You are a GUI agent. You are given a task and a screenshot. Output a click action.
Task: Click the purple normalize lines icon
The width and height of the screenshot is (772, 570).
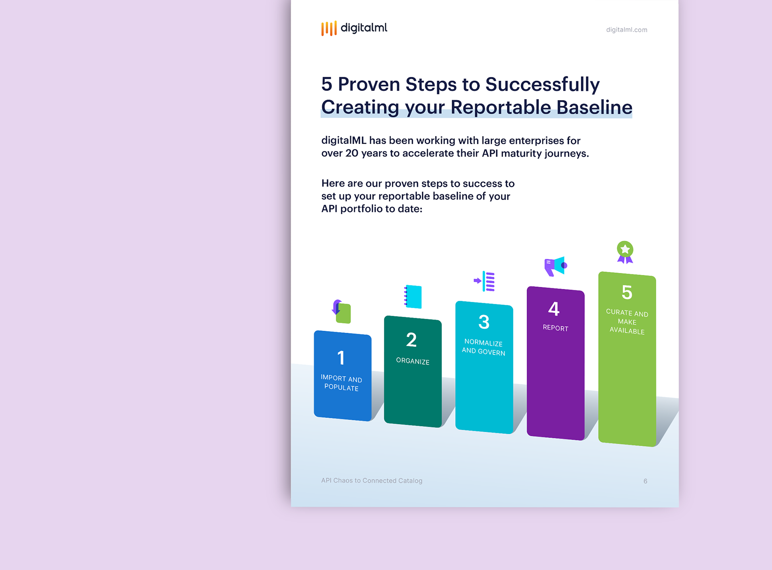coord(484,281)
